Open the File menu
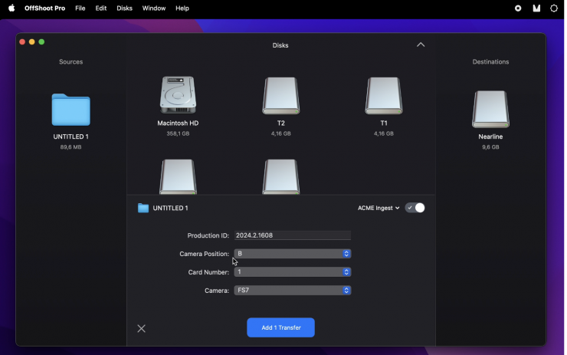The height and width of the screenshot is (355, 567). pos(80,8)
